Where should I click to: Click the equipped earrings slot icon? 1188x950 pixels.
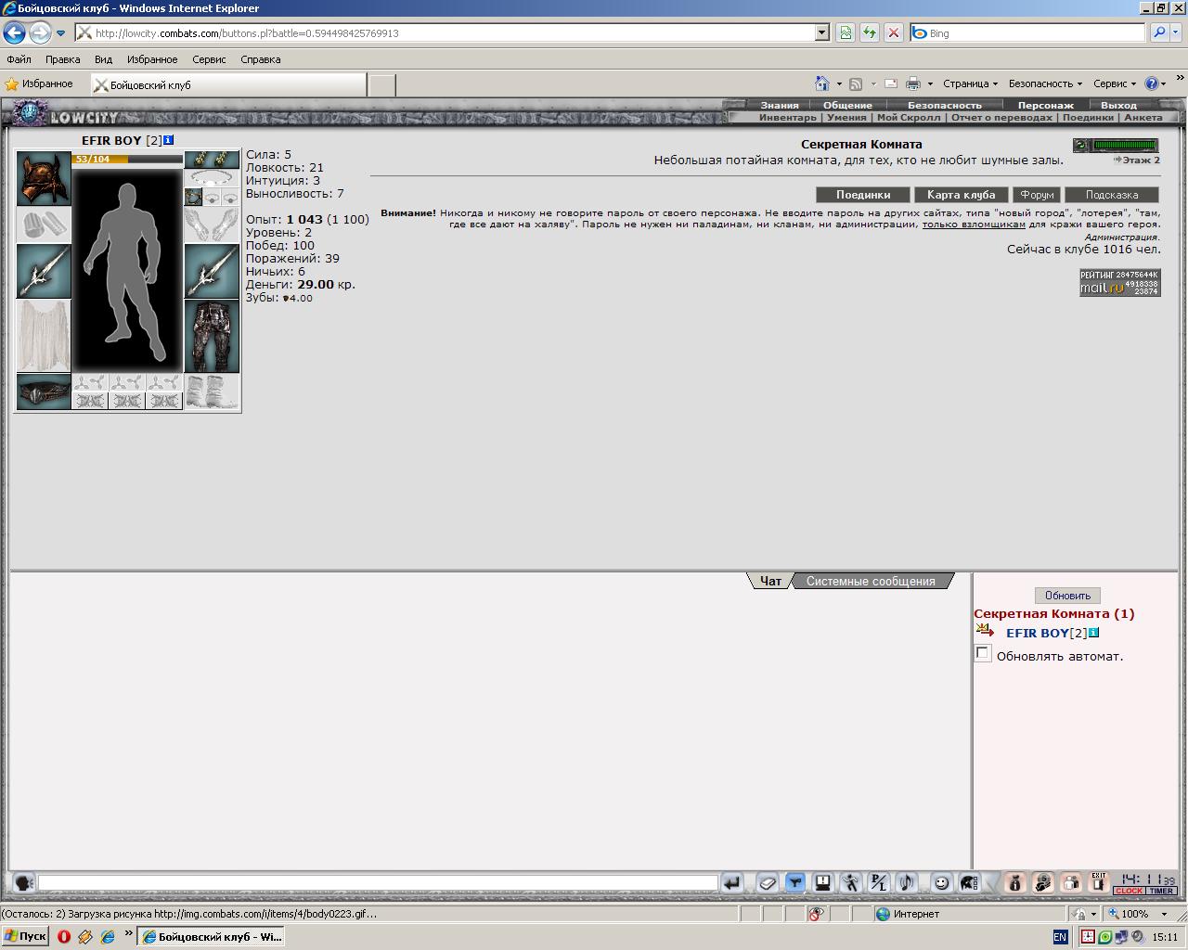(x=212, y=160)
